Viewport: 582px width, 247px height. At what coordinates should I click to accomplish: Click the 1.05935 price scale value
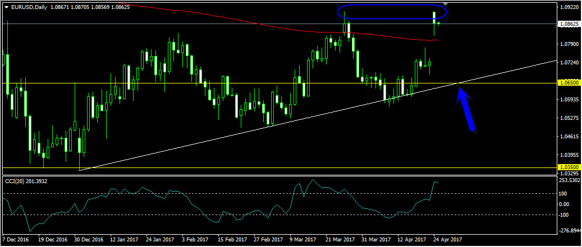pyautogui.click(x=570, y=100)
